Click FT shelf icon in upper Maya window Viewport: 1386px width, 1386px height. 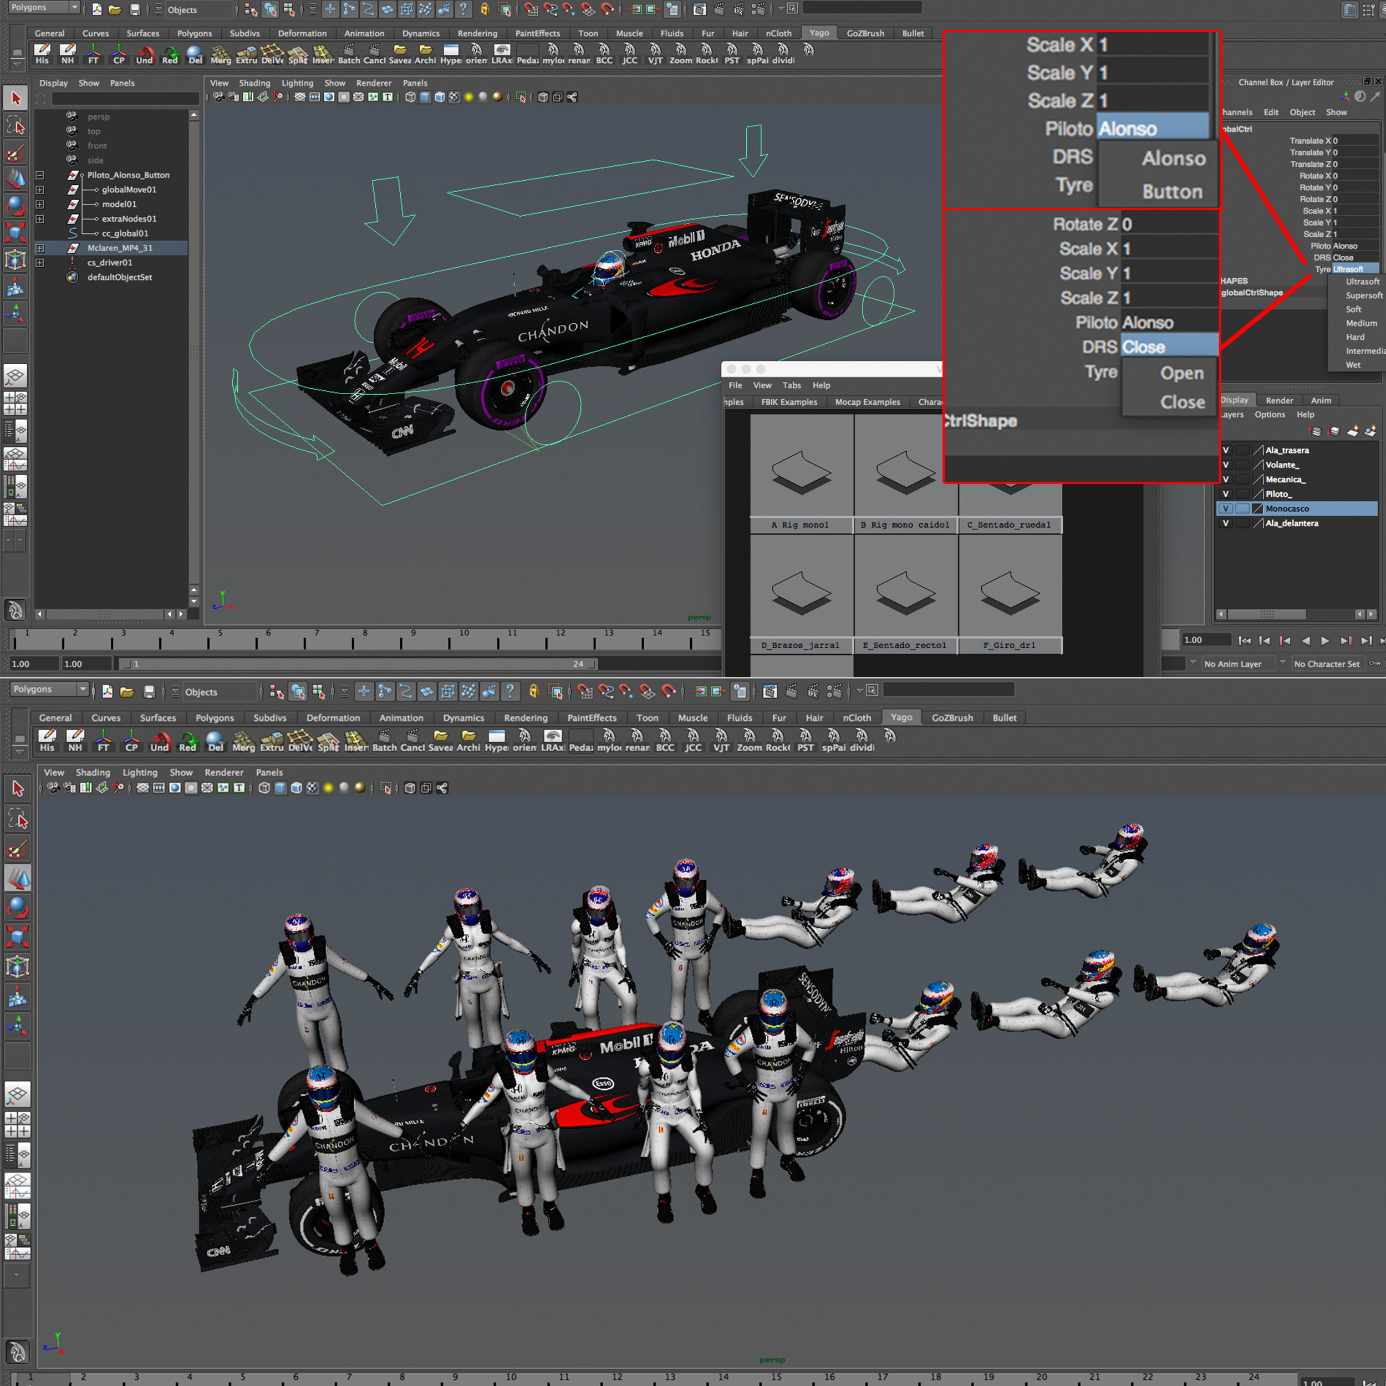coord(93,54)
